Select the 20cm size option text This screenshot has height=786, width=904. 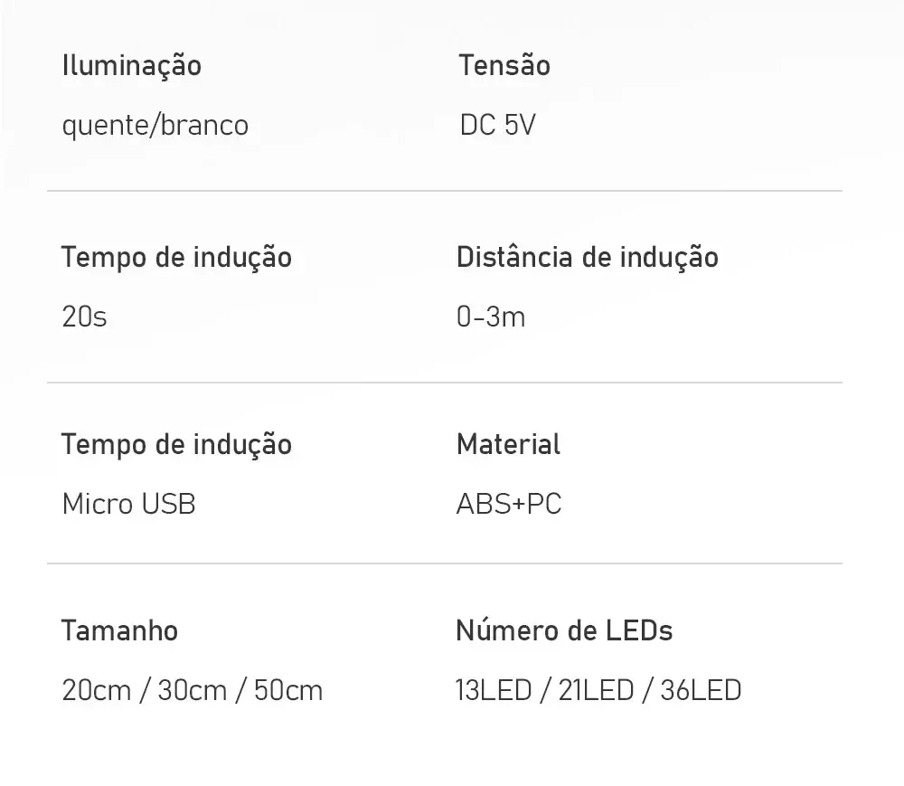(97, 690)
